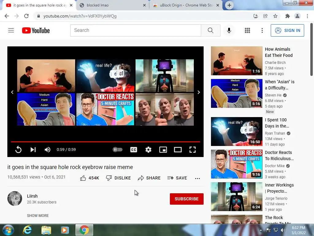314x236 pixels.
Task: Toggle the autoplay switch in player
Action: point(117,150)
